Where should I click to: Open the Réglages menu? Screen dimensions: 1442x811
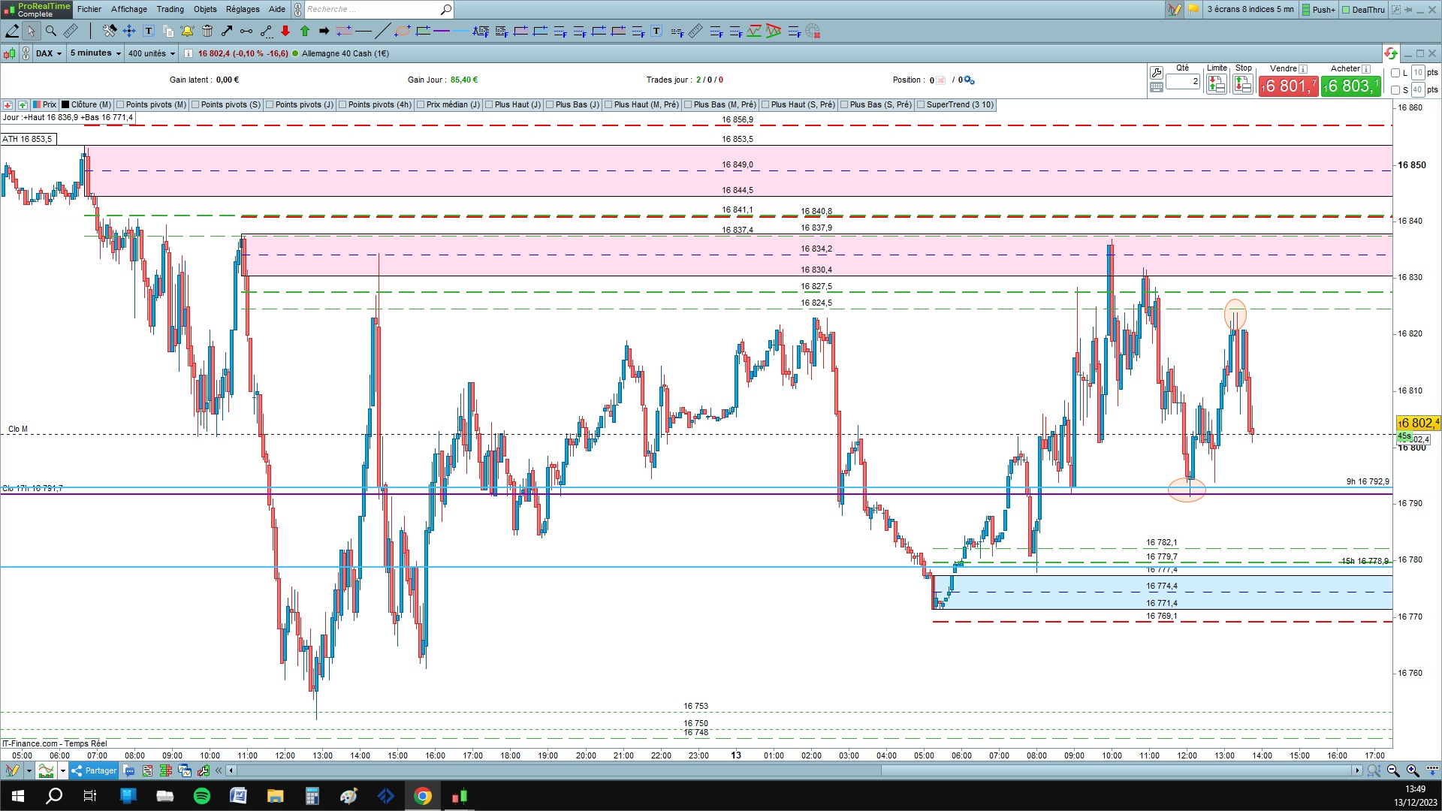[242, 9]
